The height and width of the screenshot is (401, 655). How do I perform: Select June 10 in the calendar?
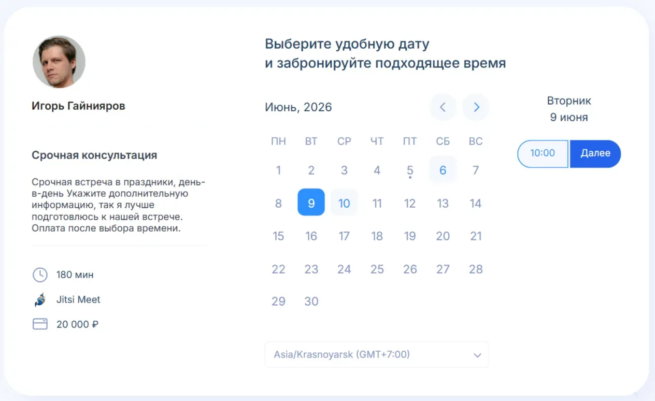point(344,203)
